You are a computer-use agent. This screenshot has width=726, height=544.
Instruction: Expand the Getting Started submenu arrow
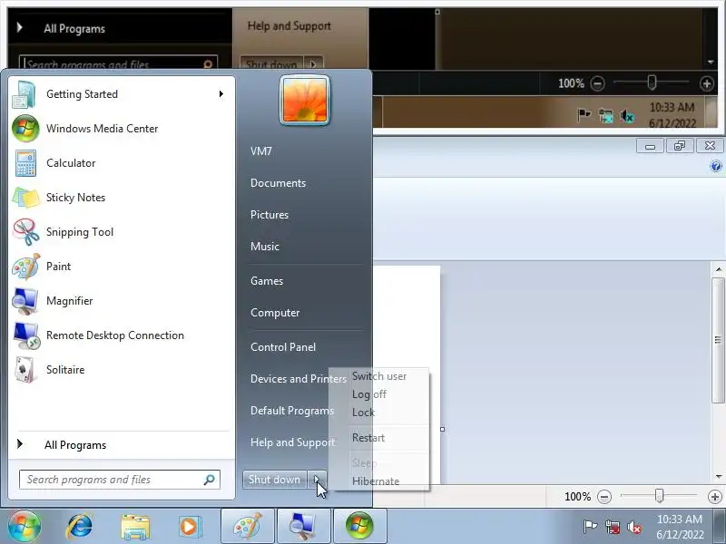(x=221, y=94)
